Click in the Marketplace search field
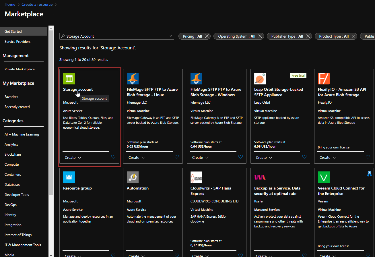 (x=115, y=36)
